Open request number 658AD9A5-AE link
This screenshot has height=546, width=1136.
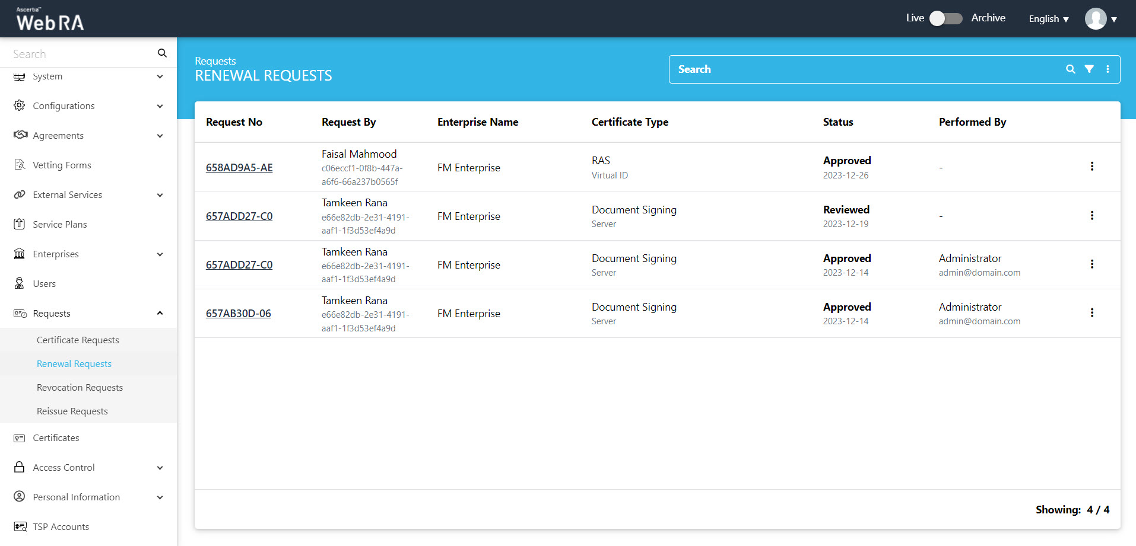pos(239,168)
